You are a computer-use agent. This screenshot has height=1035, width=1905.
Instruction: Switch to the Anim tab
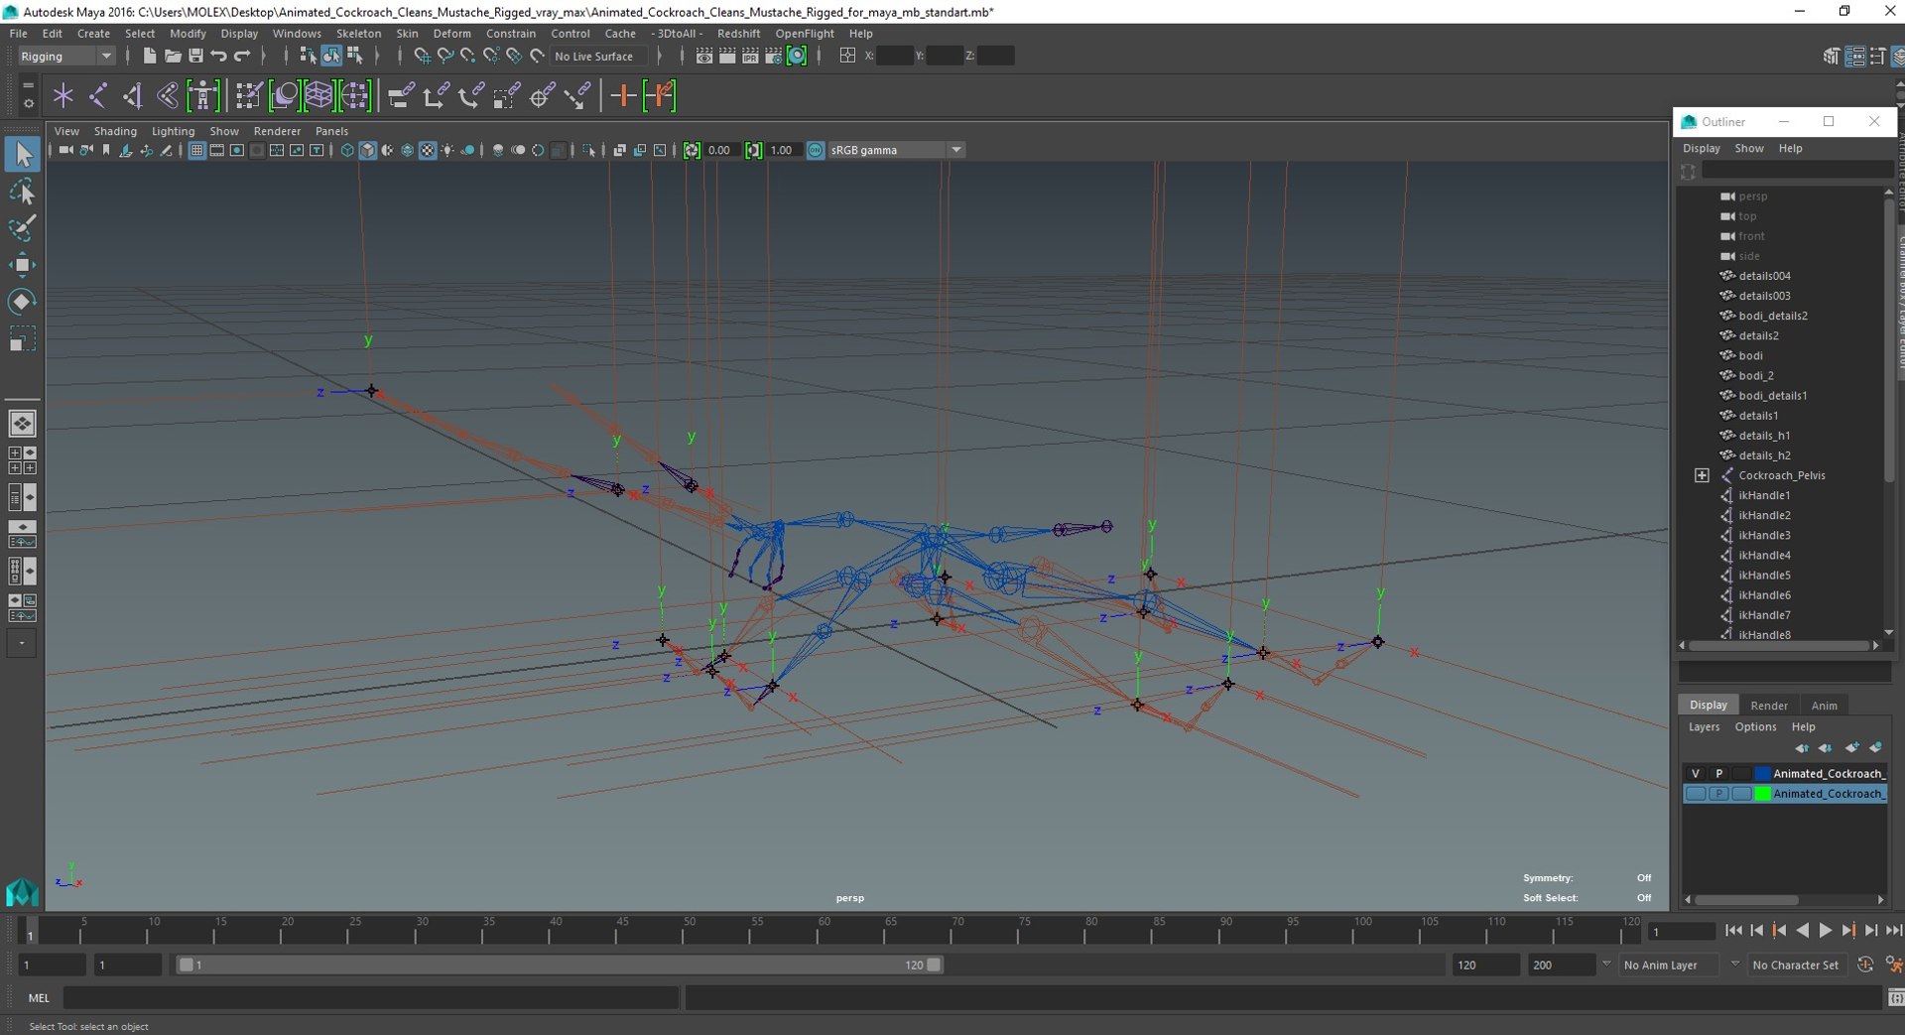coord(1824,706)
